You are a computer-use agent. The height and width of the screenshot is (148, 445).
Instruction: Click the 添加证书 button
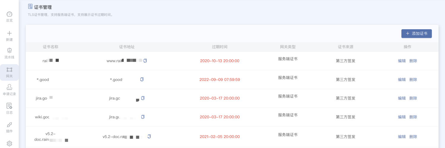416,34
